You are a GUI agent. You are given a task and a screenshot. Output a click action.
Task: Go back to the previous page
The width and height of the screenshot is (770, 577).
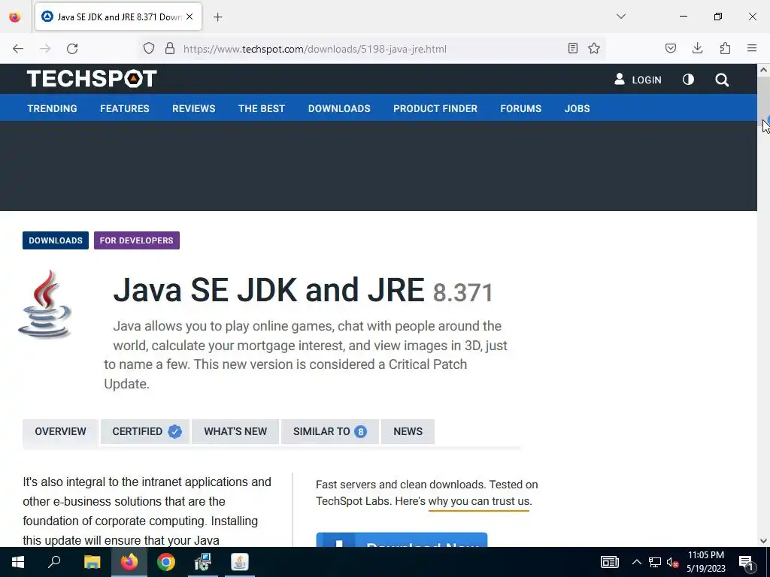[x=18, y=49]
